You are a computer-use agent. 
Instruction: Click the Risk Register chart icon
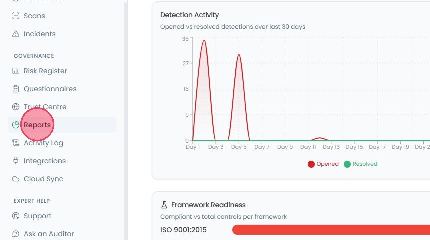point(16,71)
